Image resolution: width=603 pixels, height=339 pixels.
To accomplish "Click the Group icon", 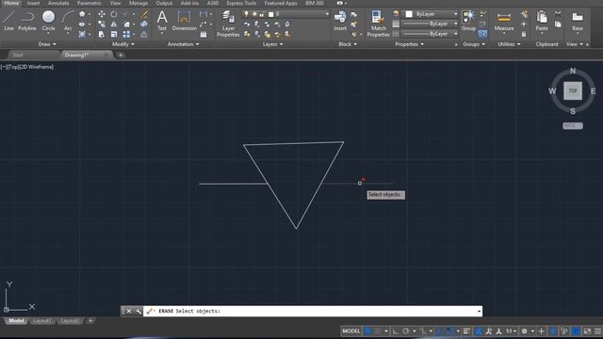I will (468, 21).
